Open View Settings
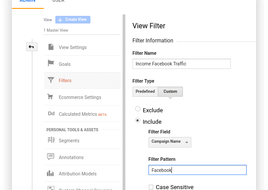 tap(82, 47)
